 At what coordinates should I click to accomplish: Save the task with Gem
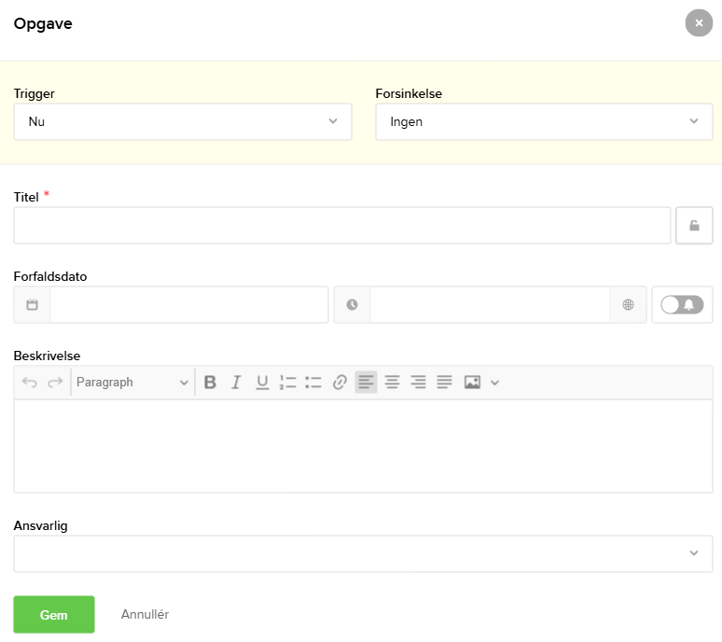click(x=54, y=615)
